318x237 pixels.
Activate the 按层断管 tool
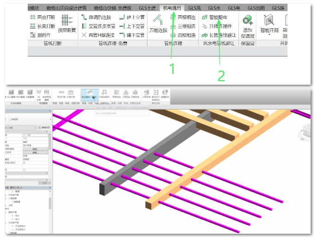[67, 23]
